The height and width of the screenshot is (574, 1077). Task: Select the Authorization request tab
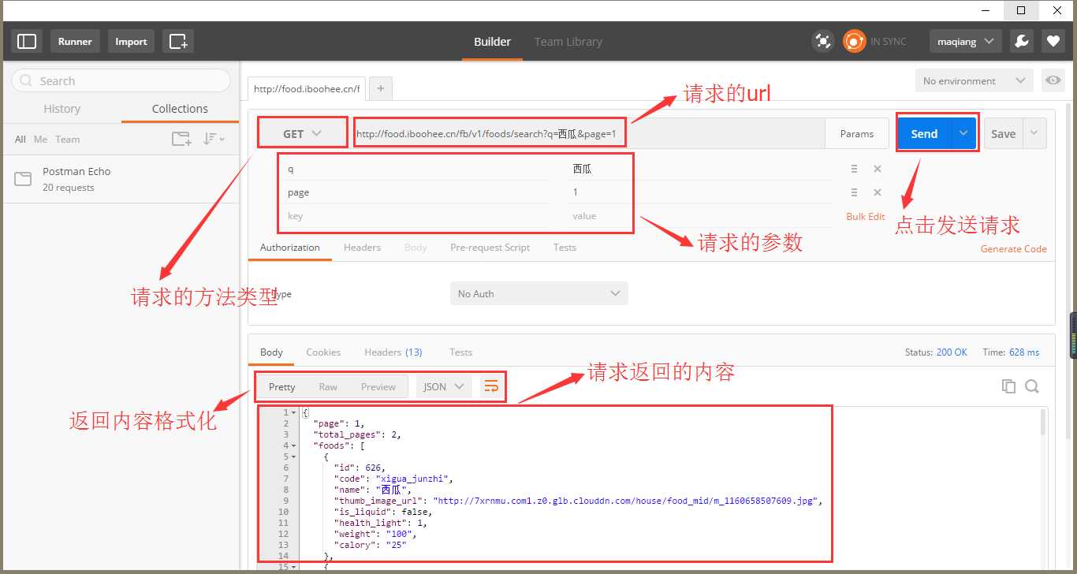(x=290, y=247)
